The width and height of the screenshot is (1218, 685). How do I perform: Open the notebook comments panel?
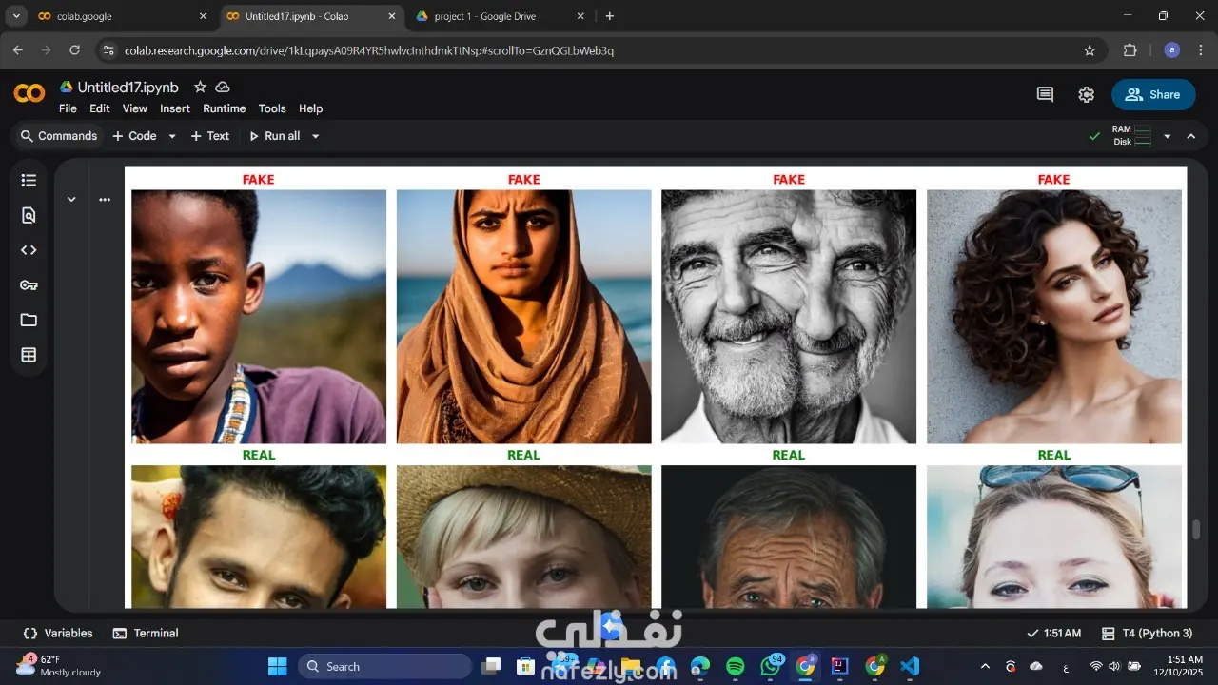pos(1045,94)
